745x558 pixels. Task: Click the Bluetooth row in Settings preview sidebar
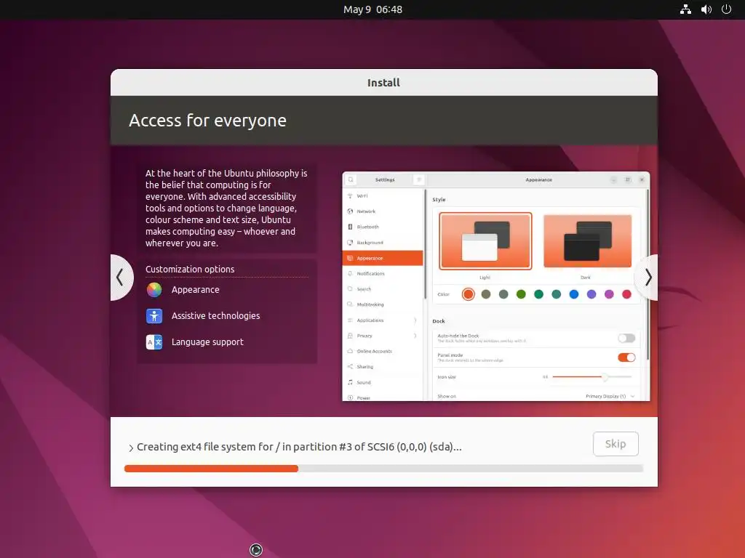pos(383,227)
